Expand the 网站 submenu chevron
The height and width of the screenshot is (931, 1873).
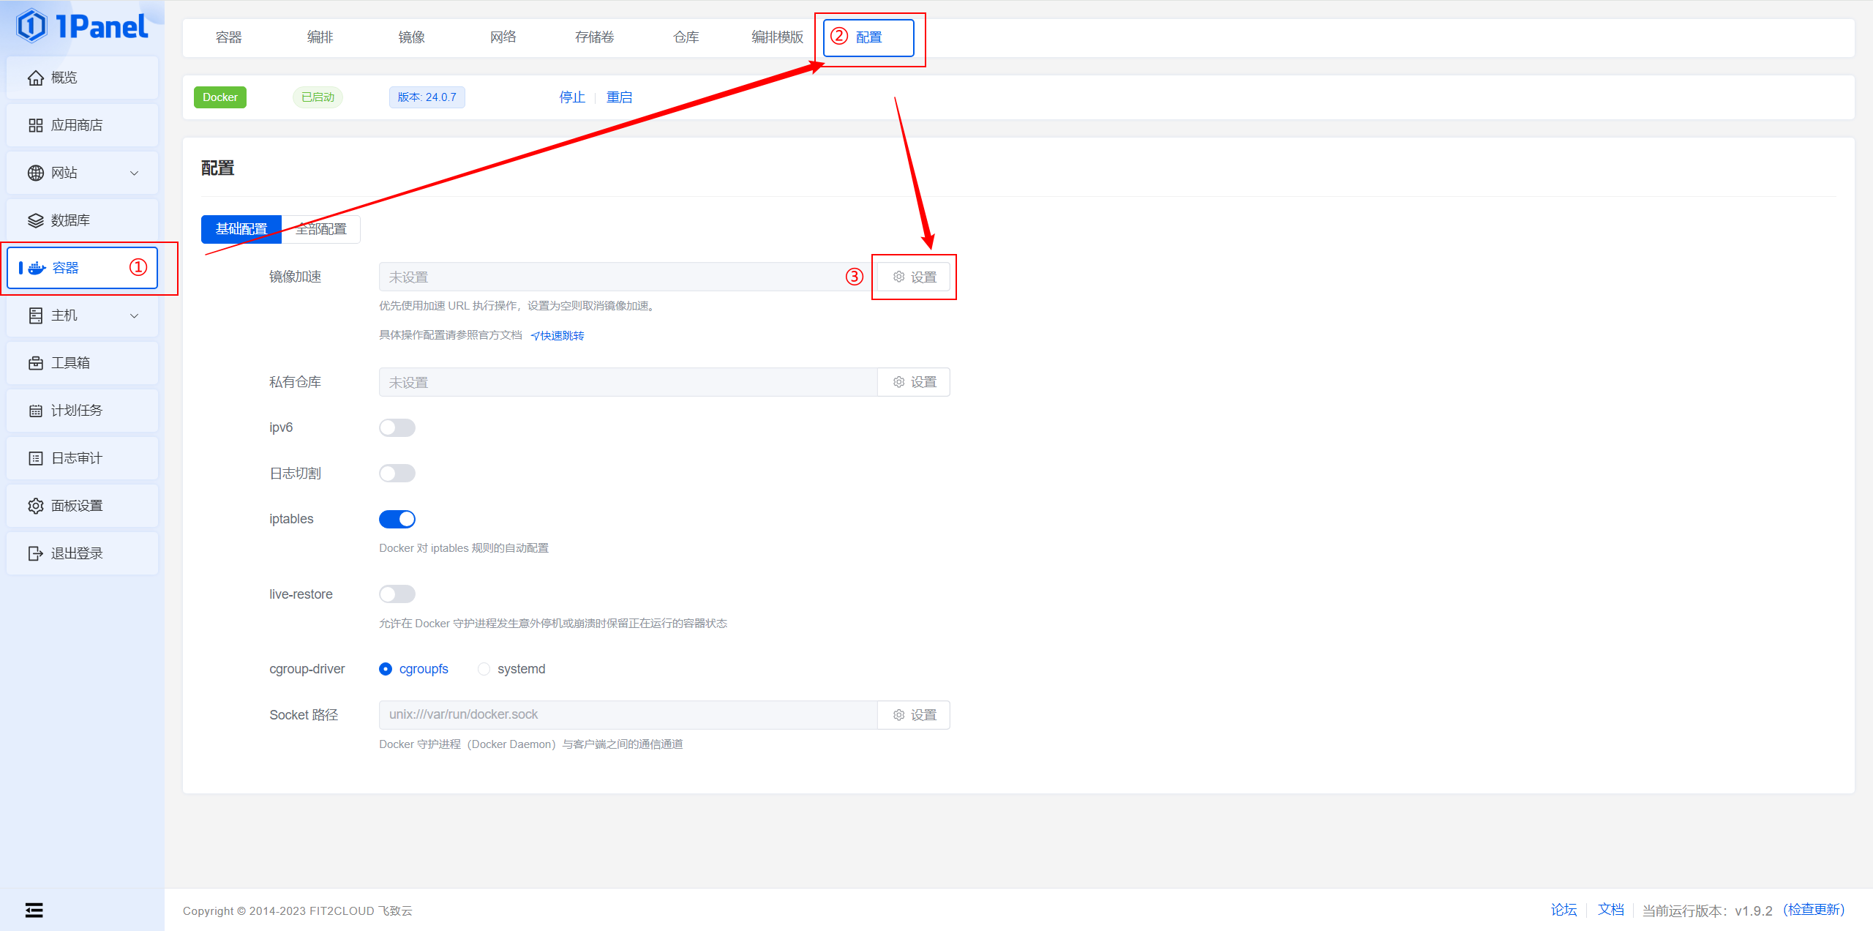[x=134, y=173]
